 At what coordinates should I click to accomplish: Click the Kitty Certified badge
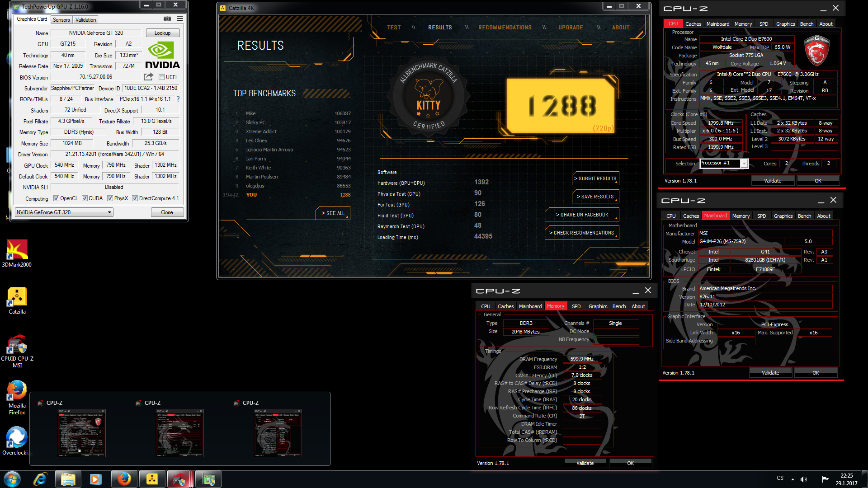click(x=428, y=97)
